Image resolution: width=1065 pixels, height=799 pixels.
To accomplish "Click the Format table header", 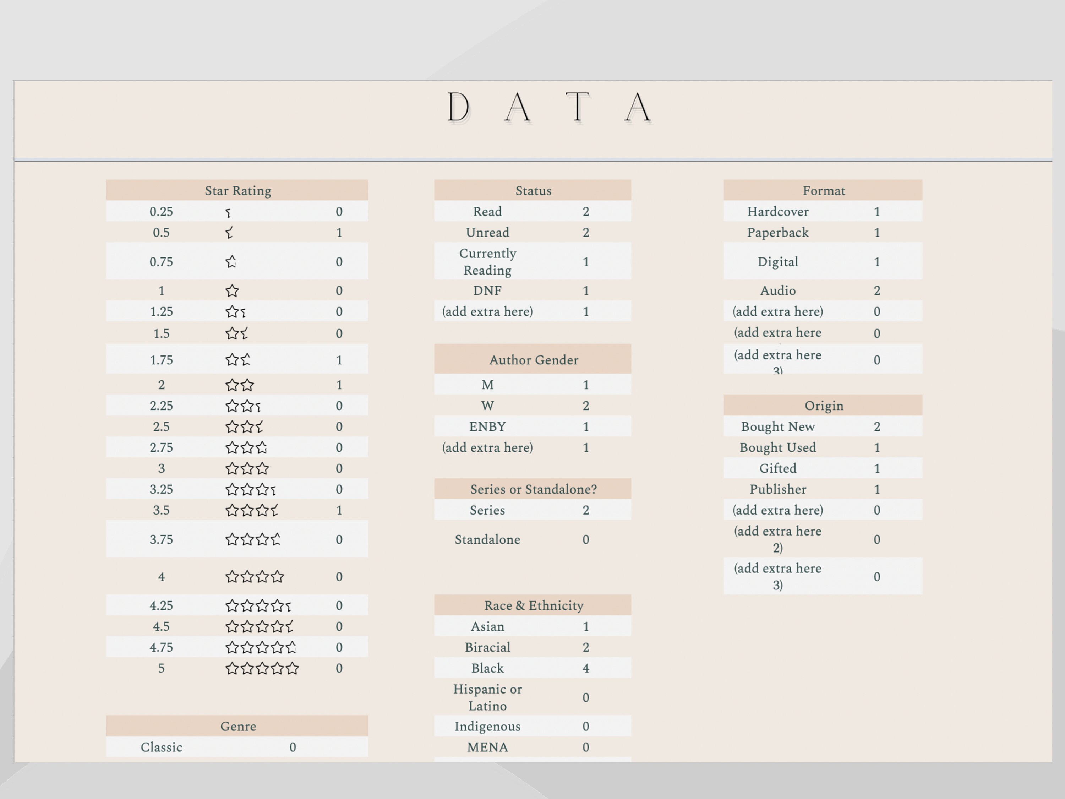I will (x=823, y=190).
